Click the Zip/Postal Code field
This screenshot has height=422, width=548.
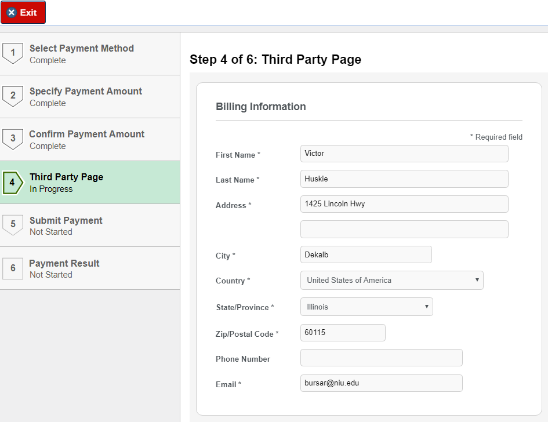click(342, 333)
